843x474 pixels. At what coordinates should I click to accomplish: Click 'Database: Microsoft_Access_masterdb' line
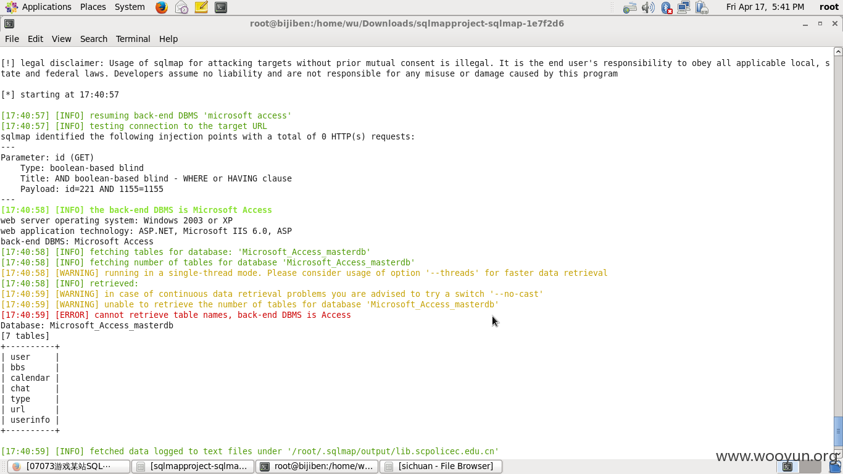pos(87,325)
